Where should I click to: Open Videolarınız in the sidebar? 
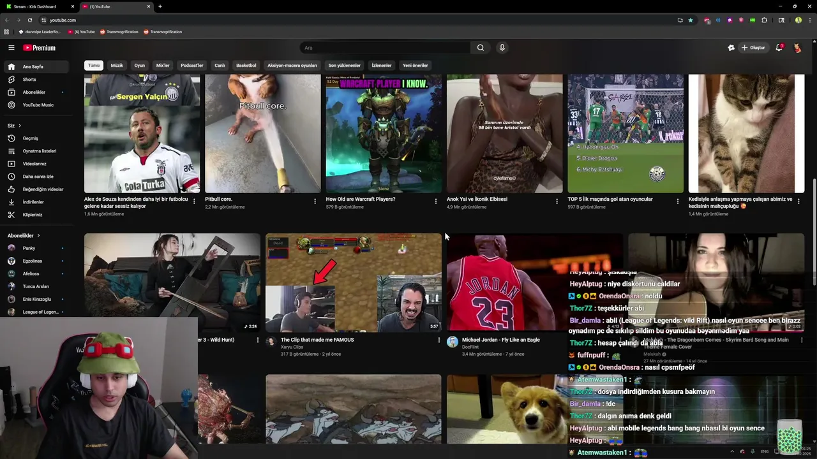[x=34, y=164]
